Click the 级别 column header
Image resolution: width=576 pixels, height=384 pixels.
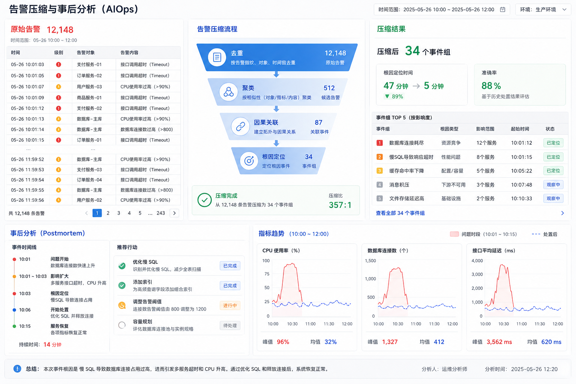click(58, 52)
